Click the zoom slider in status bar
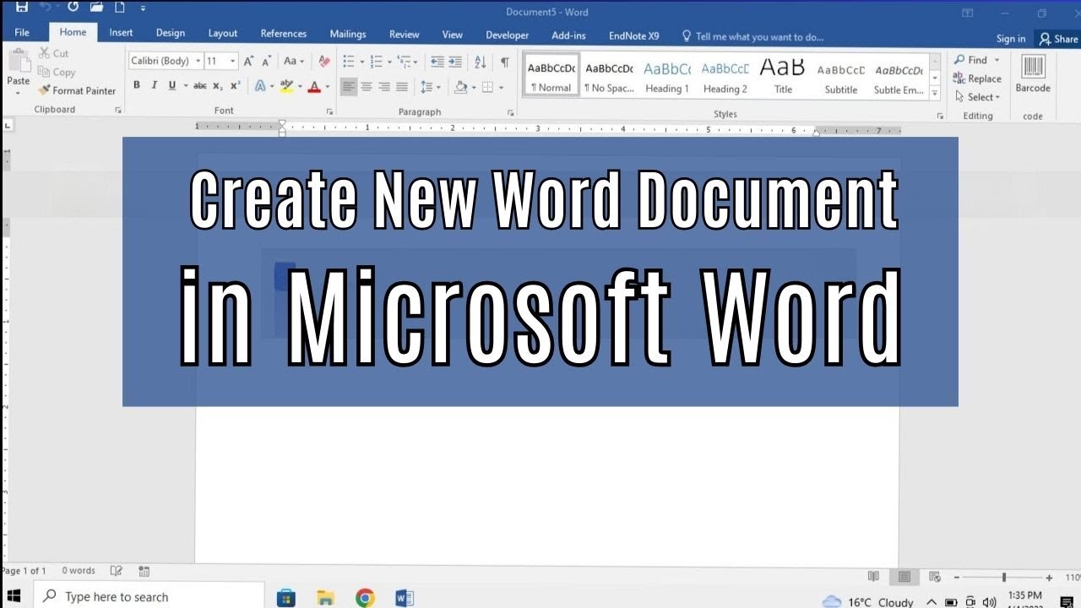 point(1003,578)
